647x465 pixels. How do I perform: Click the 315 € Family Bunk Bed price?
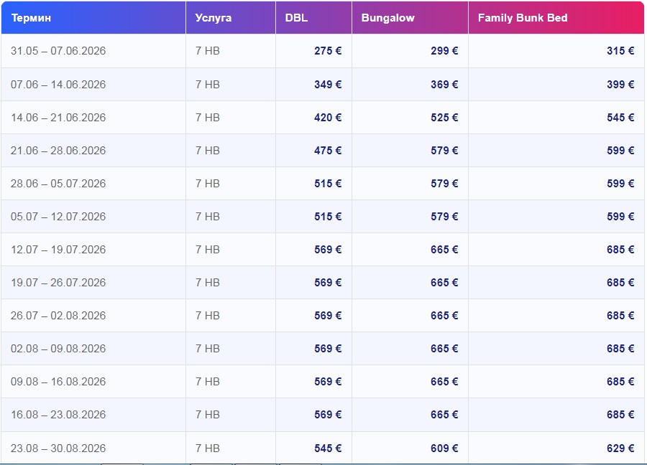620,51
